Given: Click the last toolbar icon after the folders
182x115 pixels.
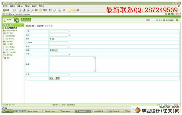Looking at the screenshot, I should pyautogui.click(x=78, y=10).
